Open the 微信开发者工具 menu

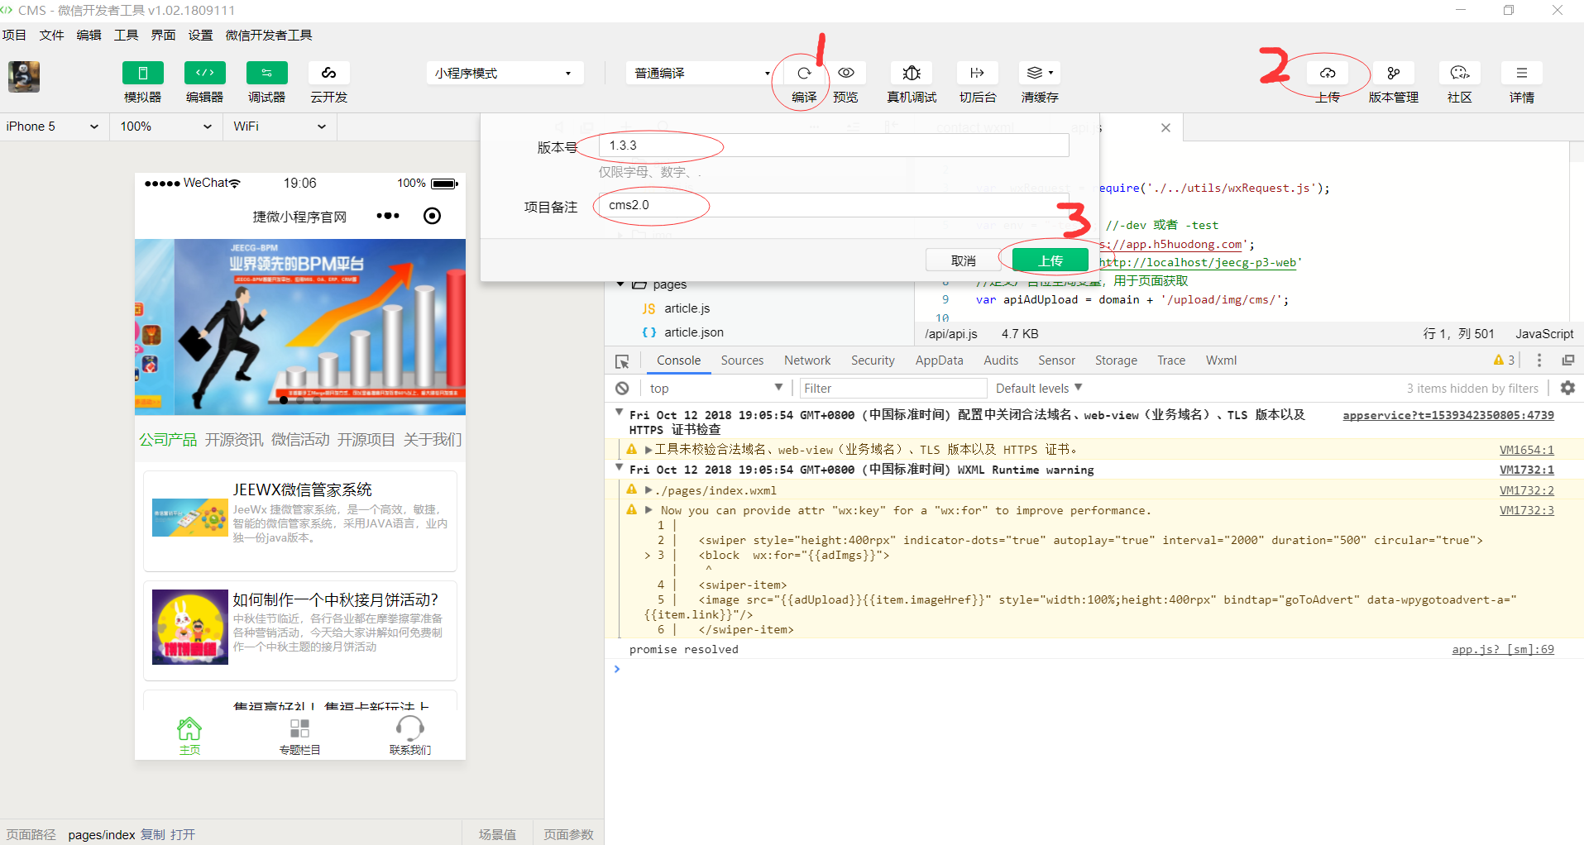tap(269, 35)
